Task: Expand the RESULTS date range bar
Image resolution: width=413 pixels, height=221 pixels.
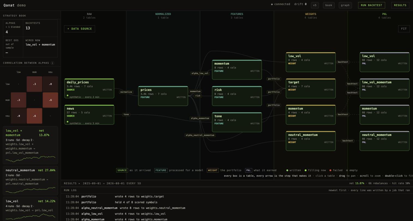Action: coord(237,183)
